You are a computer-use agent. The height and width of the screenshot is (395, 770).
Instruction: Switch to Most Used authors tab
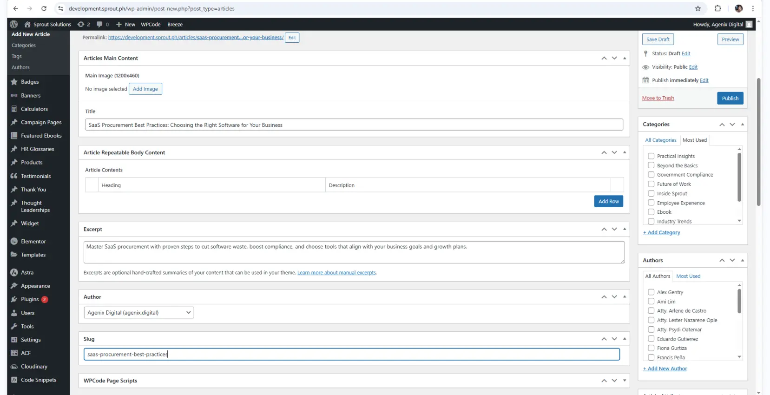pyautogui.click(x=688, y=276)
